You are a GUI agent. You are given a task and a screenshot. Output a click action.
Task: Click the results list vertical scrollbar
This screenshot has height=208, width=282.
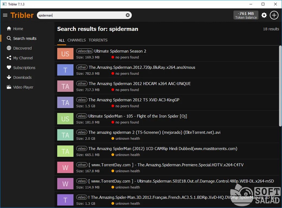coord(280,86)
